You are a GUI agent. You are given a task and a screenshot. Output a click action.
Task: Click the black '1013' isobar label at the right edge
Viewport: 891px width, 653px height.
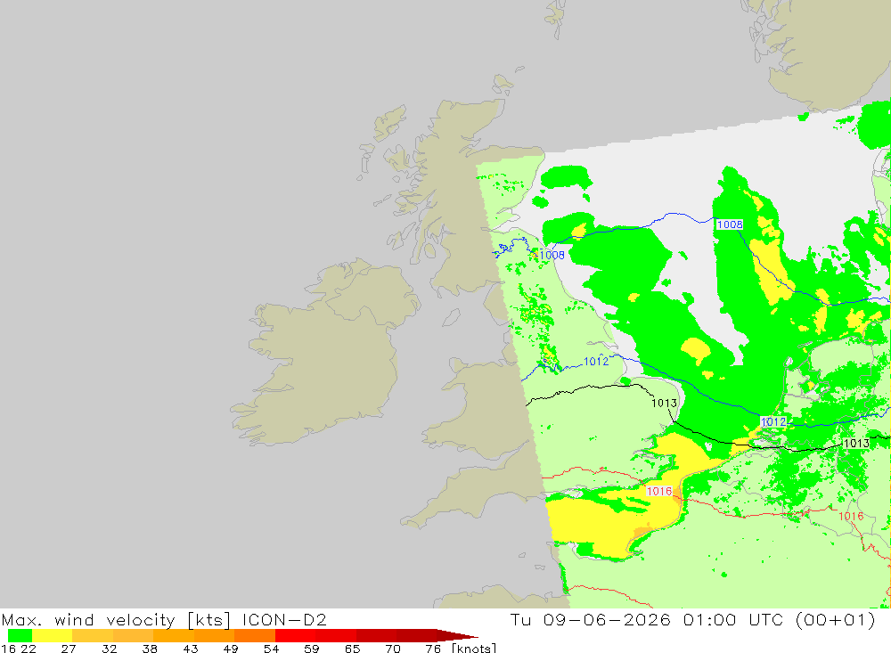pos(856,444)
